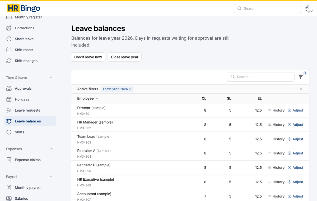Open Leave requests in the sidebar
This screenshot has width=317, height=201.
click(x=30, y=110)
